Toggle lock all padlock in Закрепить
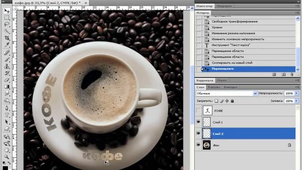302x170 pixels. pos(232,101)
